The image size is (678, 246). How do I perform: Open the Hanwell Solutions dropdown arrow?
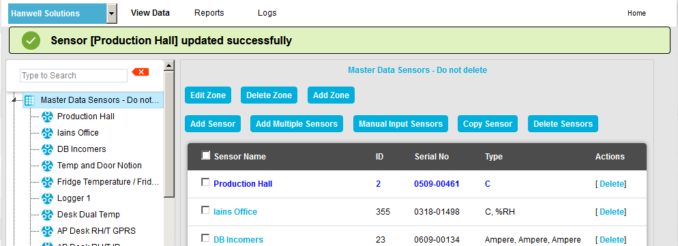point(112,14)
